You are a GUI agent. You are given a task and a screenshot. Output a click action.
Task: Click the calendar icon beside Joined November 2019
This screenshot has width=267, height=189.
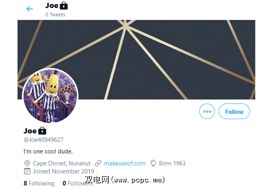(27, 171)
